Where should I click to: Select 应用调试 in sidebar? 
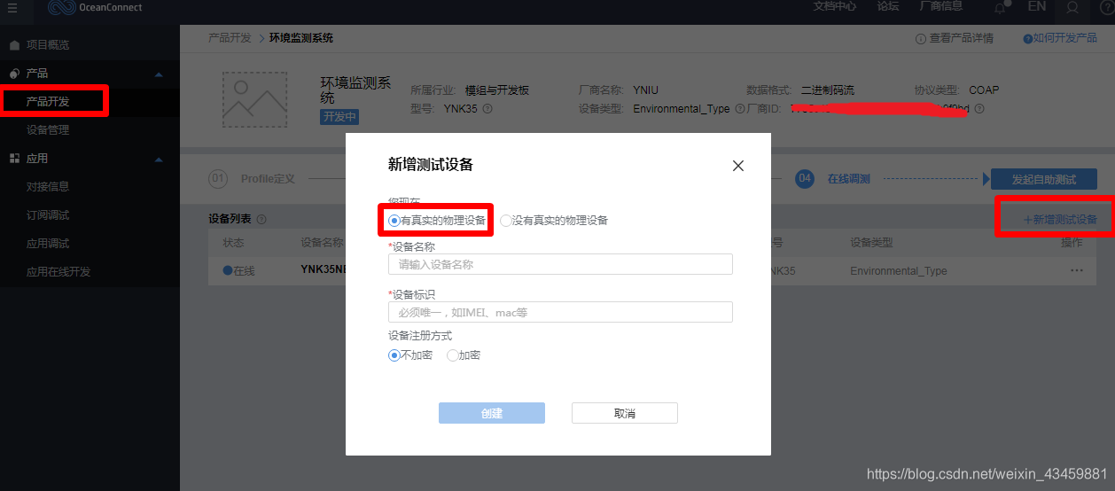pos(48,244)
